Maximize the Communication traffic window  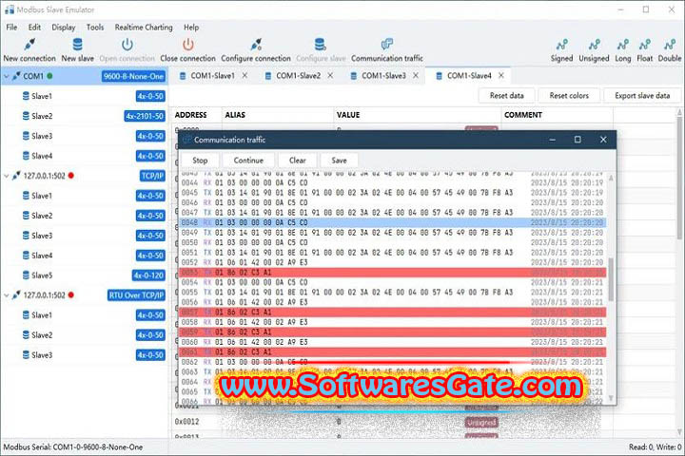click(577, 140)
